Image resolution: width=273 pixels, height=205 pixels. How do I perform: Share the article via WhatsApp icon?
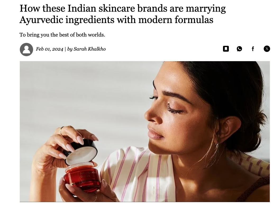point(239,49)
